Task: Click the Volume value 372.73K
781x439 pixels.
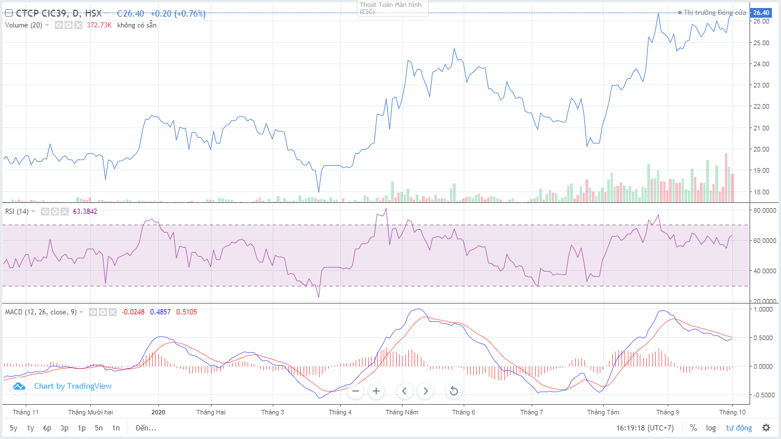Action: click(x=99, y=25)
